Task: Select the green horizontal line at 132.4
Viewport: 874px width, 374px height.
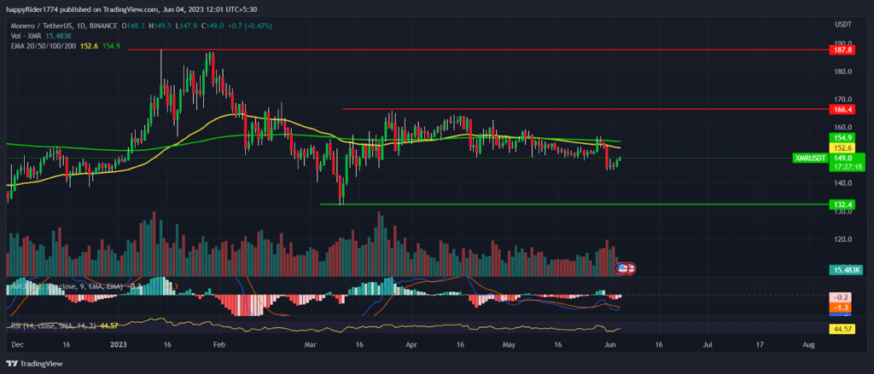Action: pos(574,204)
